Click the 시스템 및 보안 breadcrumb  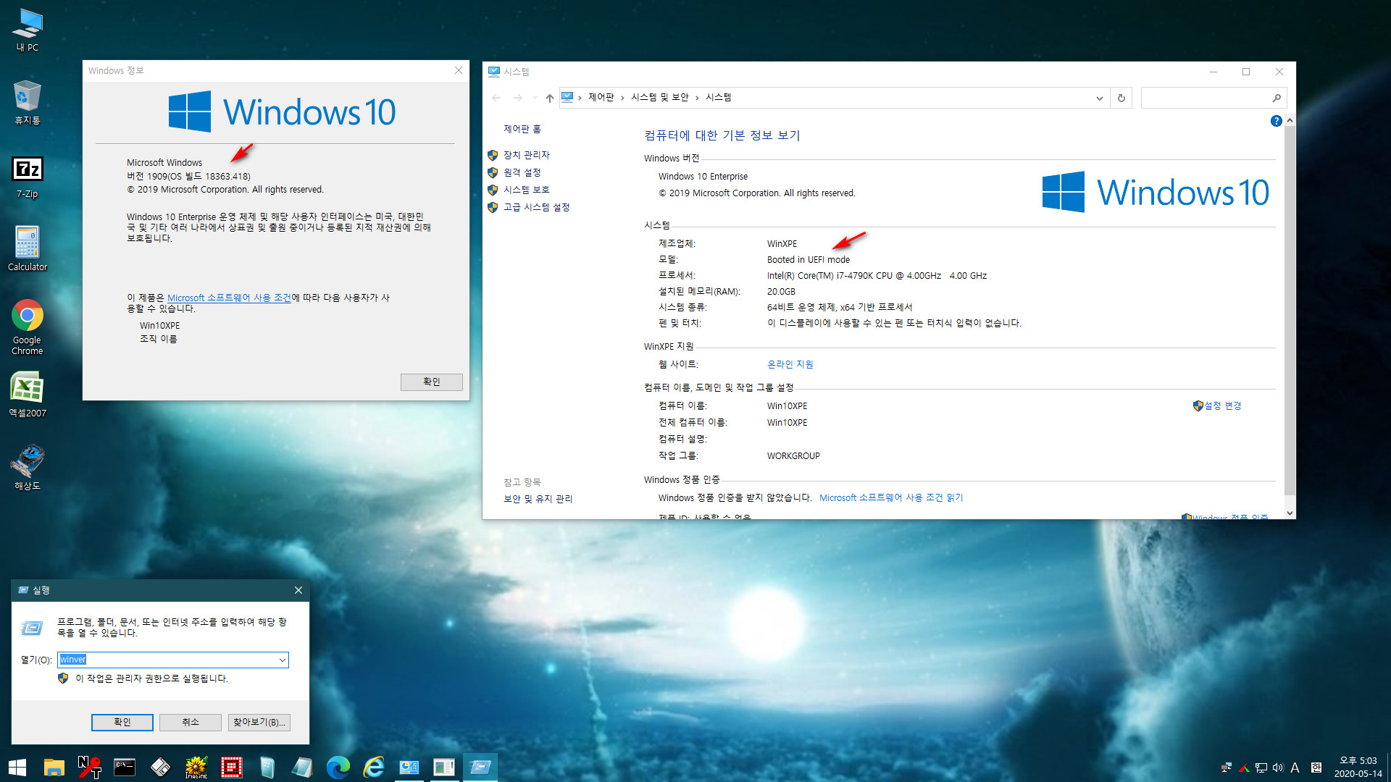(x=659, y=97)
